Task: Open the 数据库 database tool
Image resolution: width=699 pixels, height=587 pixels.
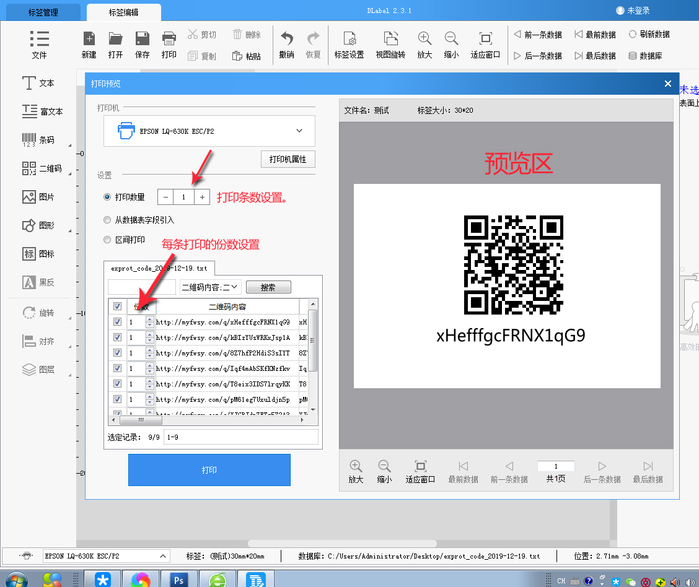Action: 645,56
